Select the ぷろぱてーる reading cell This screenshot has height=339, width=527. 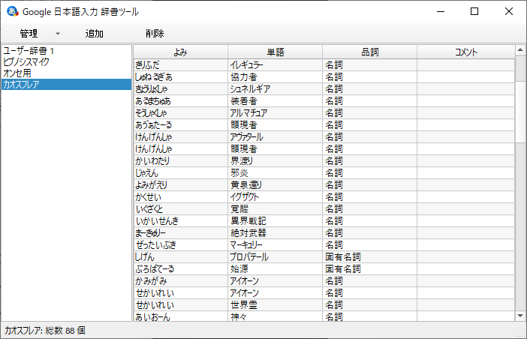pyautogui.click(x=180, y=269)
